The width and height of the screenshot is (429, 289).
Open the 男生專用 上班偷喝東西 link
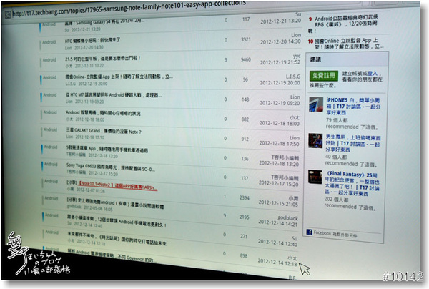click(352, 143)
